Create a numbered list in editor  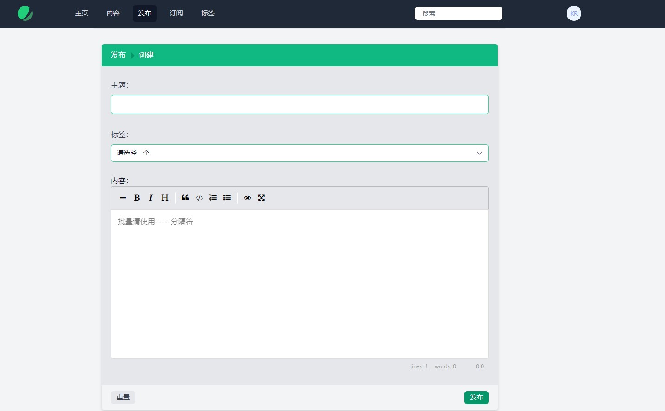tap(213, 198)
